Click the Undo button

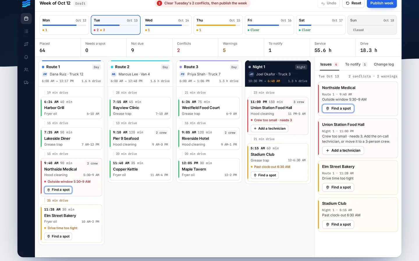click(x=329, y=3)
